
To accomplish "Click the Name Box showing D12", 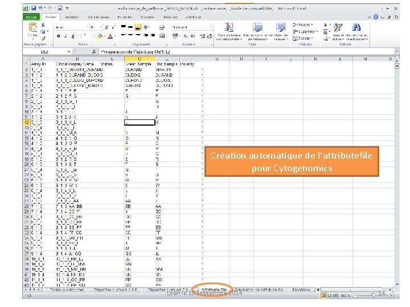I will pos(44,52).
